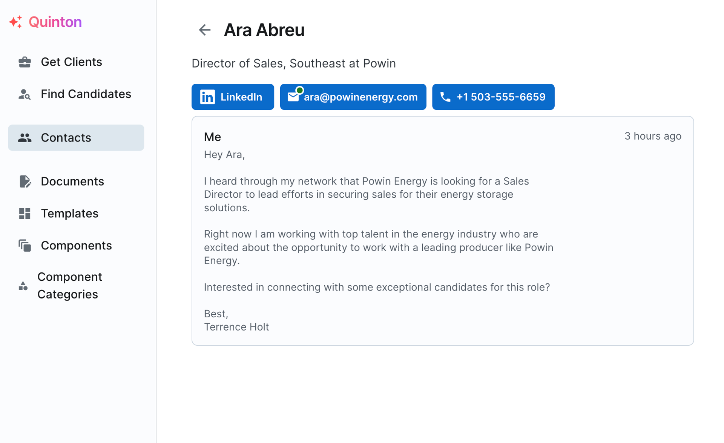Click the people icon beside Contacts

[x=25, y=138]
